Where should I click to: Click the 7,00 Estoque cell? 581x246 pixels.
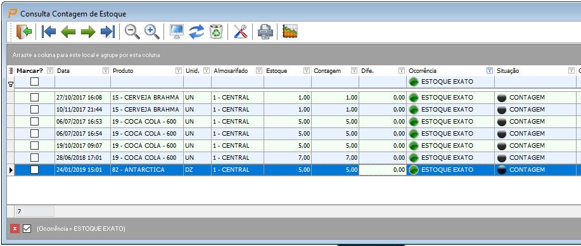pyautogui.click(x=288, y=158)
